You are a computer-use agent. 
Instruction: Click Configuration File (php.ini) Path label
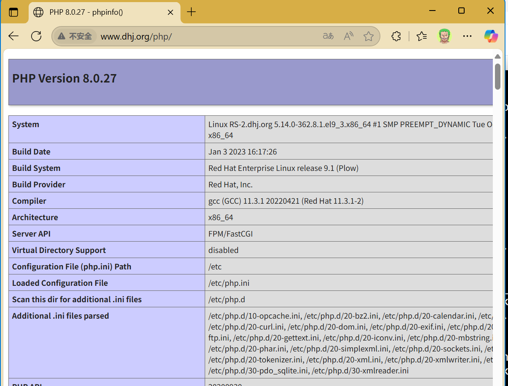[72, 266]
